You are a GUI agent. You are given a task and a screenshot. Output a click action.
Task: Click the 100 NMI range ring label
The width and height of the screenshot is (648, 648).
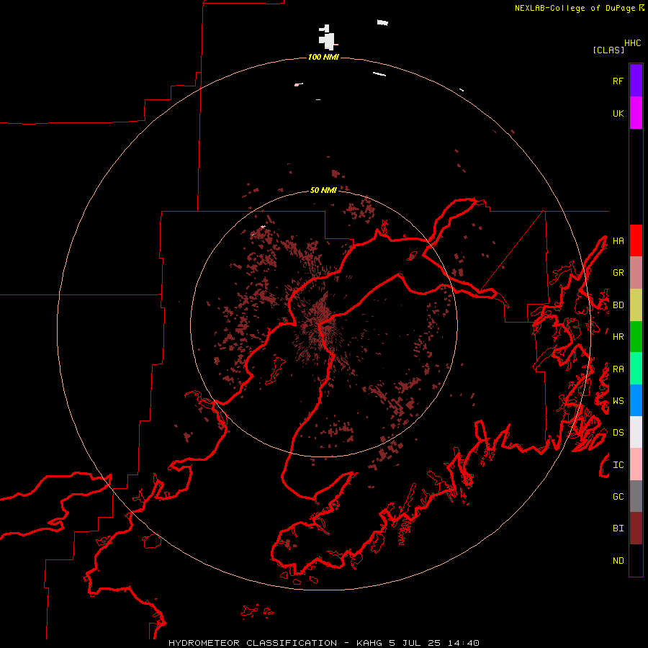323,57
